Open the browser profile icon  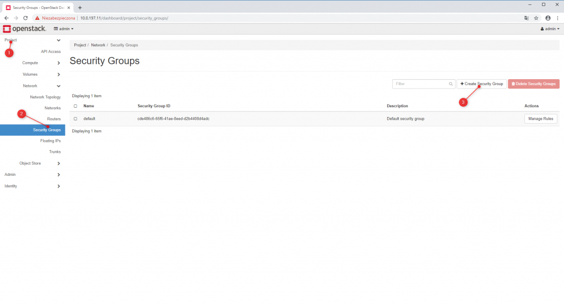(x=548, y=18)
